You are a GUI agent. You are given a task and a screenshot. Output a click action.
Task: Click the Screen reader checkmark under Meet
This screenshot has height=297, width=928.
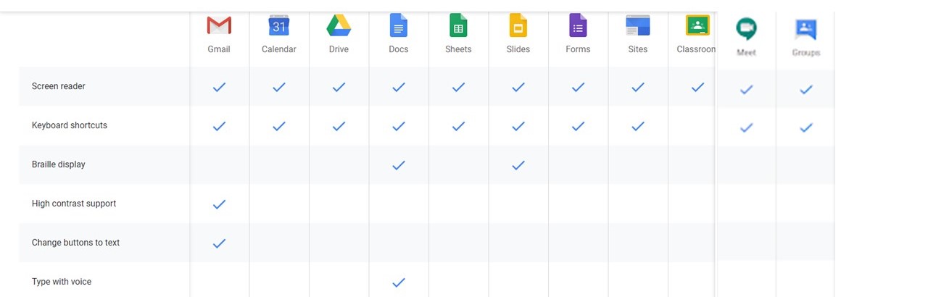(x=746, y=90)
